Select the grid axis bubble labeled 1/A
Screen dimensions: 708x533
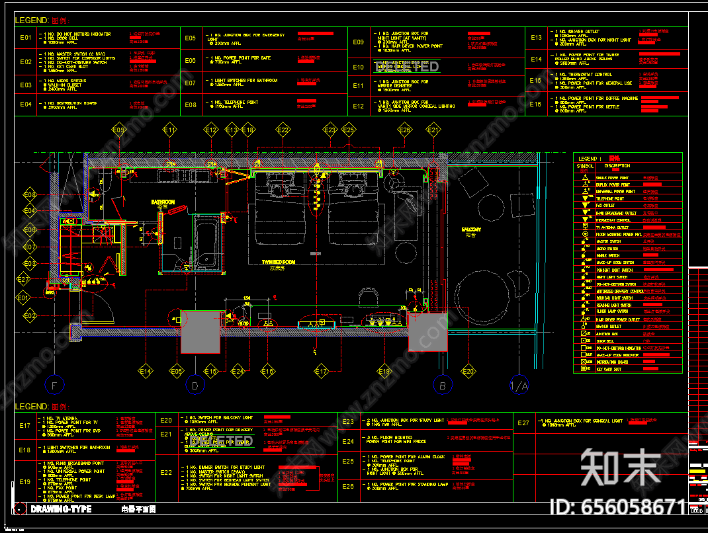click(519, 386)
